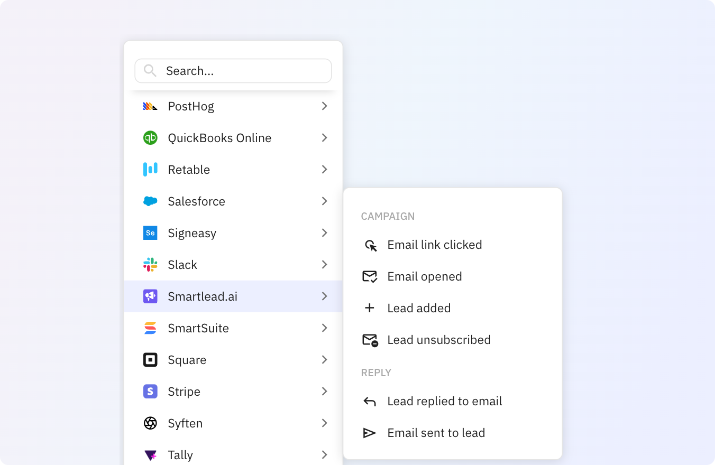Open the QuickBooks Online label

(219, 138)
